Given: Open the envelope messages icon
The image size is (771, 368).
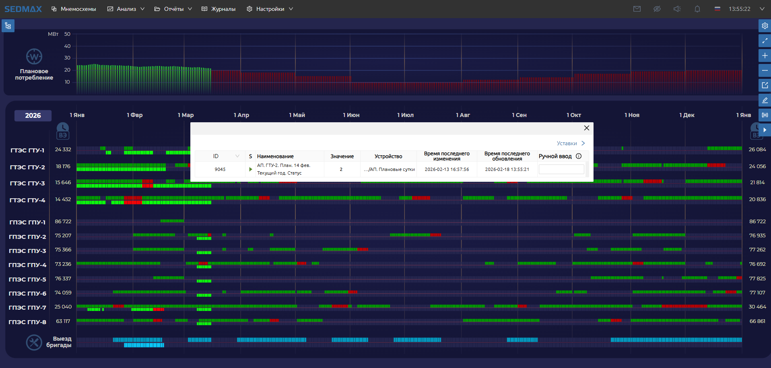Looking at the screenshot, I should pos(637,9).
